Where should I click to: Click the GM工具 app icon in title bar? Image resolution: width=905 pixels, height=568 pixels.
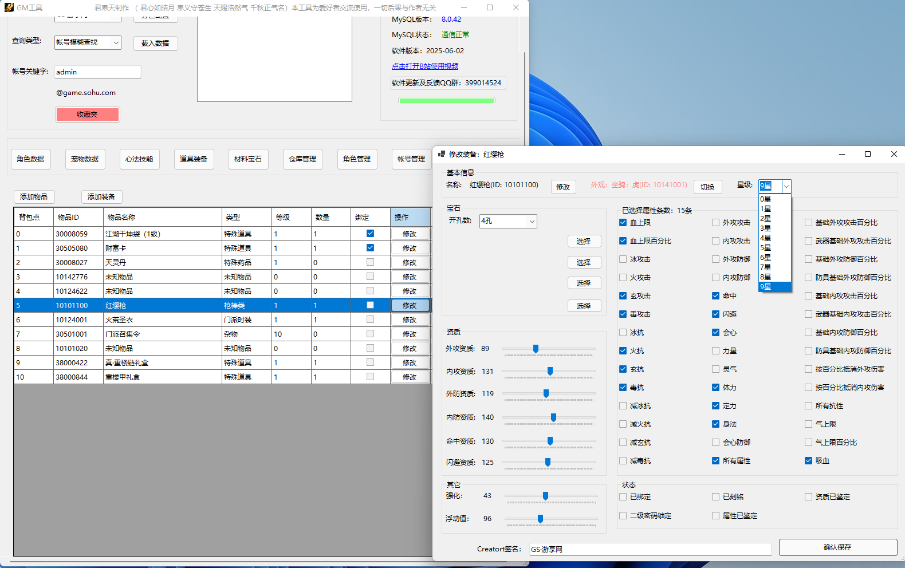point(9,7)
